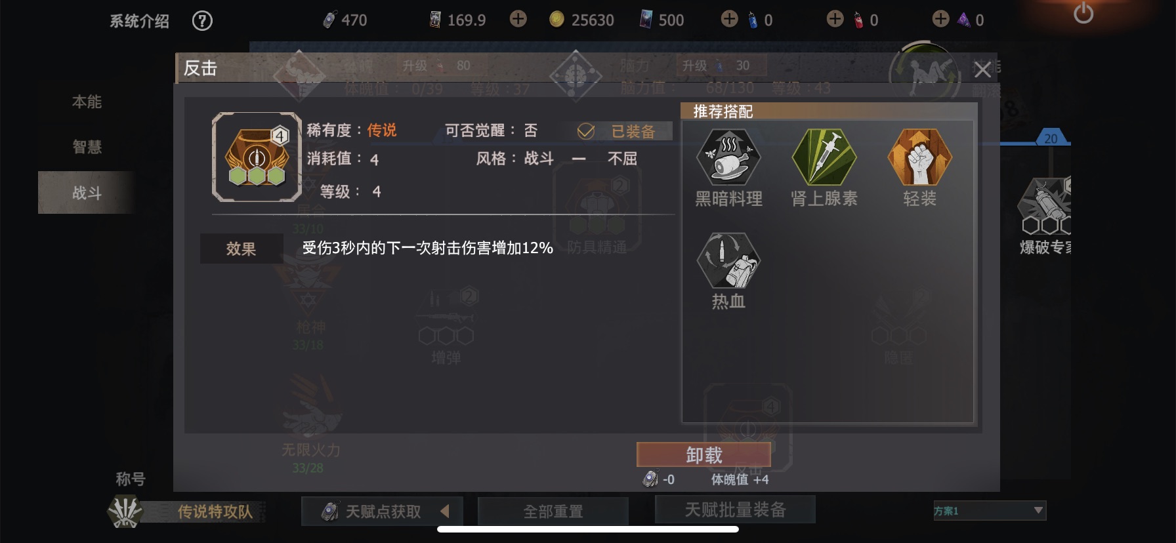Viewport: 1176px width, 543px height.
Task: Select the 肾上腺素 syringe talent icon
Action: [x=824, y=157]
